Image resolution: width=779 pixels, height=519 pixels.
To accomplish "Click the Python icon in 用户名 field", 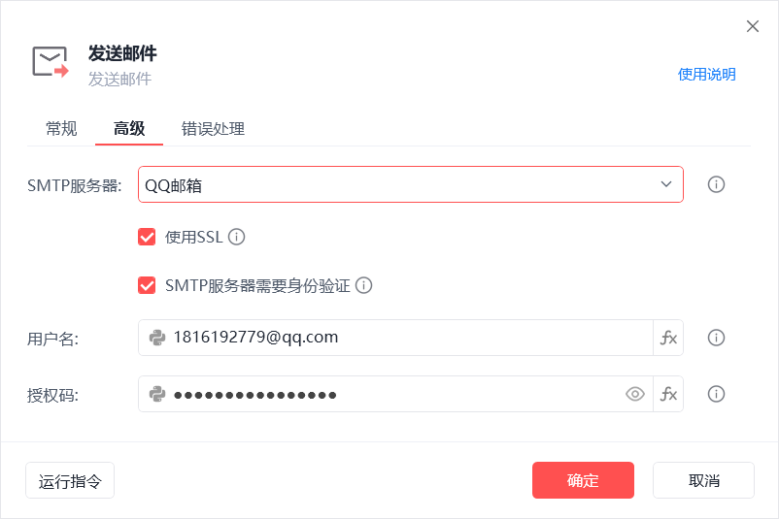I will 156,338.
